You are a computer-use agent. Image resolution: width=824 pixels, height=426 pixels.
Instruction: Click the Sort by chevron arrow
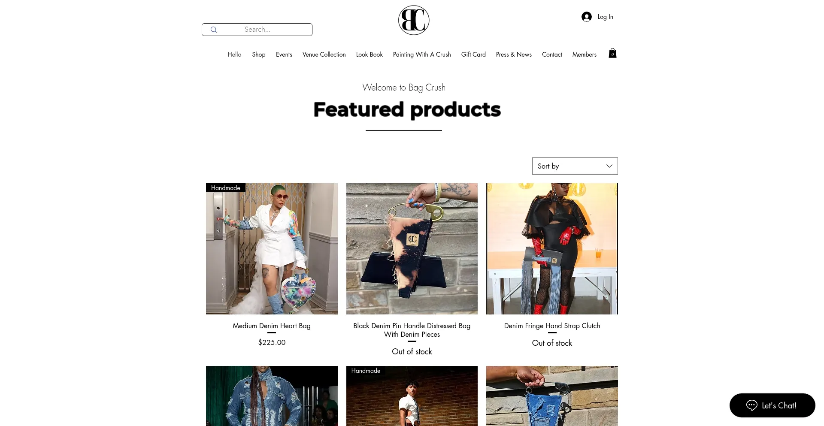tap(609, 166)
